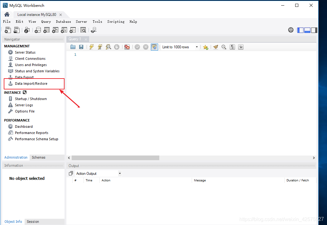
Task: Open the View menu
Action: [32, 22]
